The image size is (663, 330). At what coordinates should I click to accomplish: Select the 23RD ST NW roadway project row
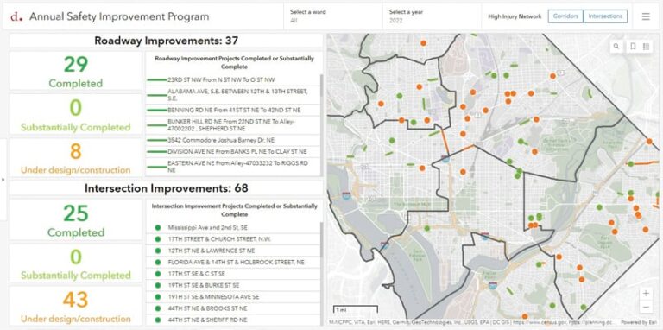pyautogui.click(x=232, y=80)
